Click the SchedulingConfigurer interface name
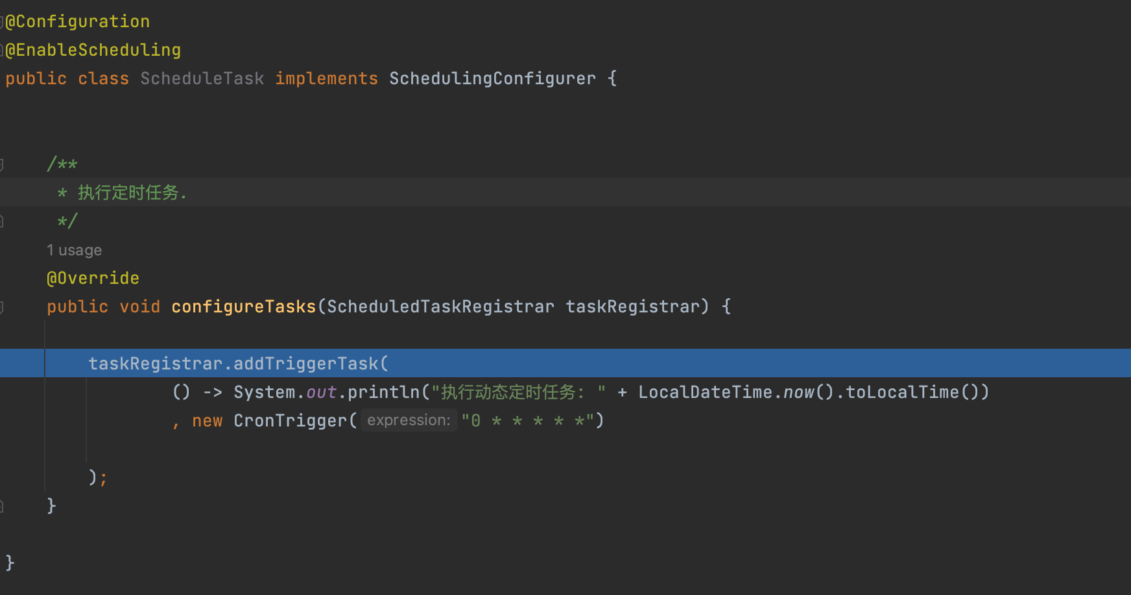Screen dimensions: 1131x595 pos(493,78)
